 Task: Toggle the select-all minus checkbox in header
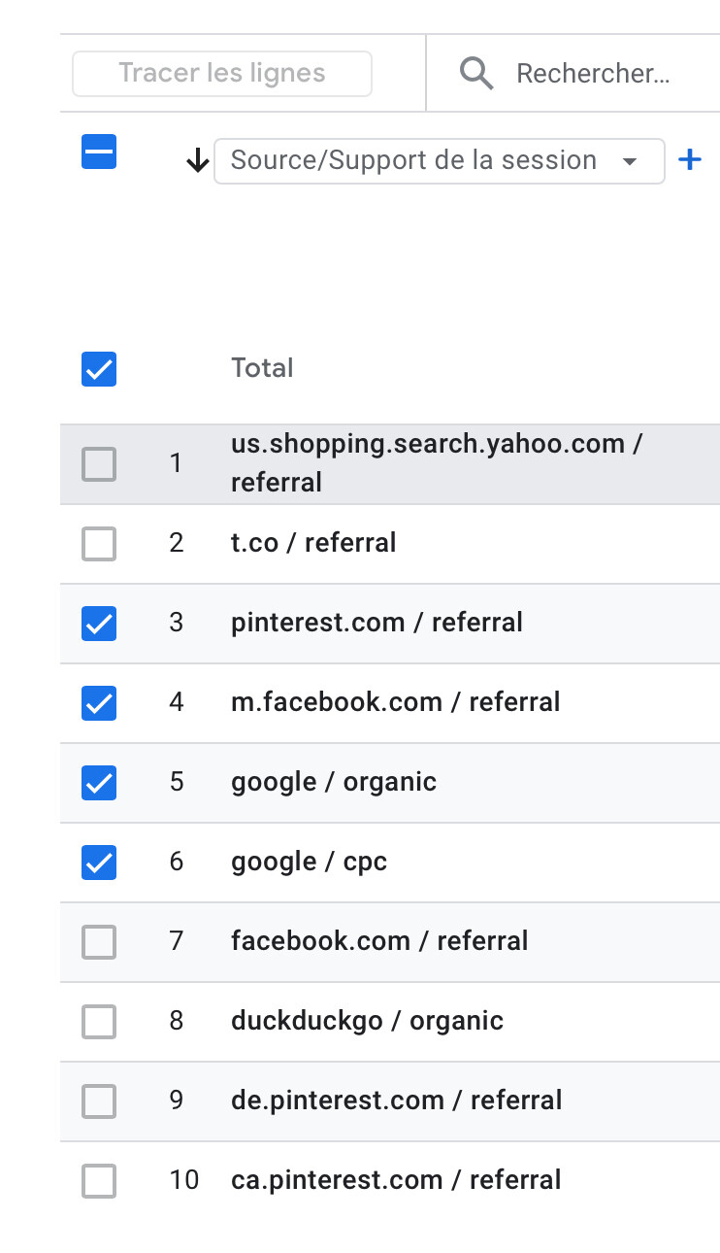[x=99, y=152]
